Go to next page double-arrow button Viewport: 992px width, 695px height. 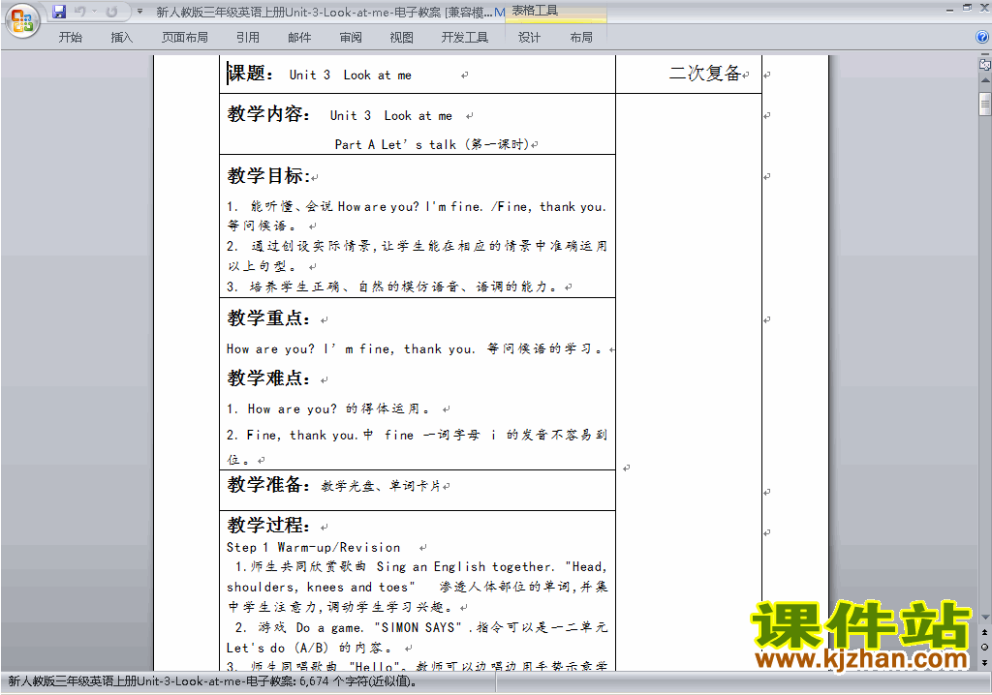click(985, 662)
